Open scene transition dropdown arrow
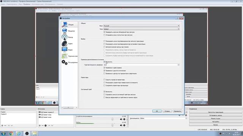The height and width of the screenshot is (136, 243). point(186,112)
